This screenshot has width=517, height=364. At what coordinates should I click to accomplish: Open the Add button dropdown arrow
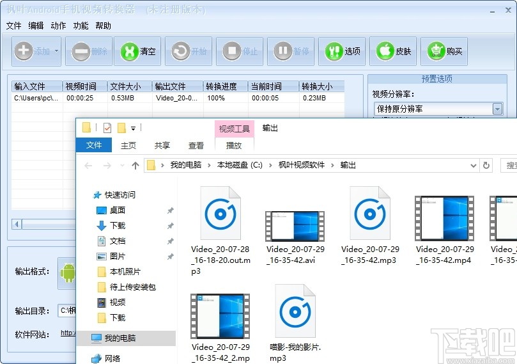(57, 51)
